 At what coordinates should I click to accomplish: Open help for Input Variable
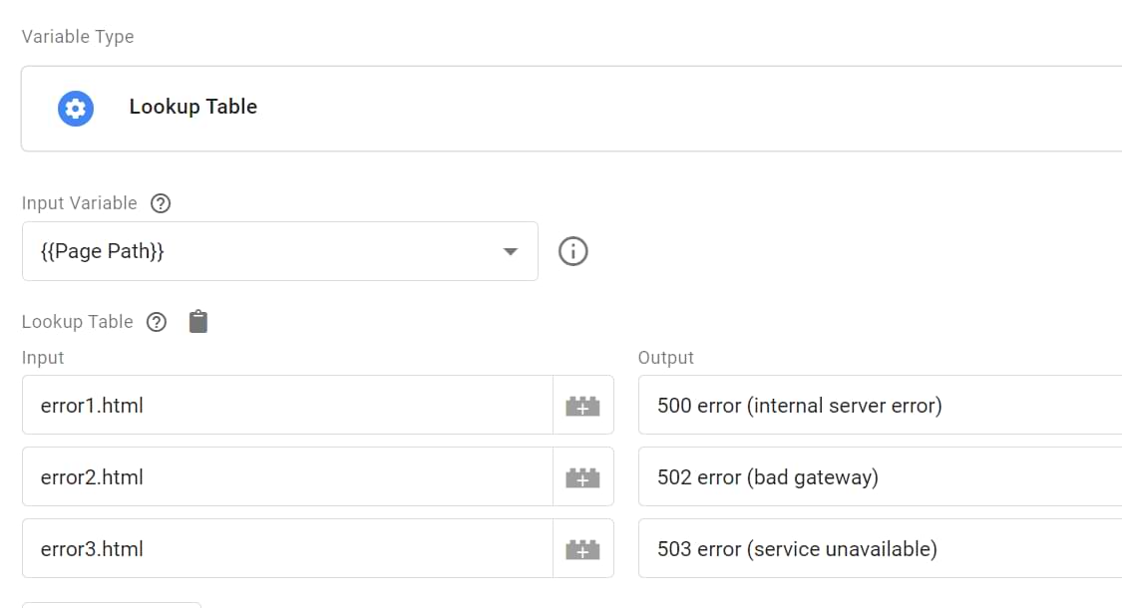click(160, 203)
